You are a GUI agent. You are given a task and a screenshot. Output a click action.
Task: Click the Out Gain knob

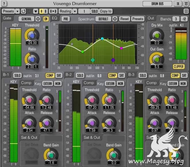tap(157, 59)
